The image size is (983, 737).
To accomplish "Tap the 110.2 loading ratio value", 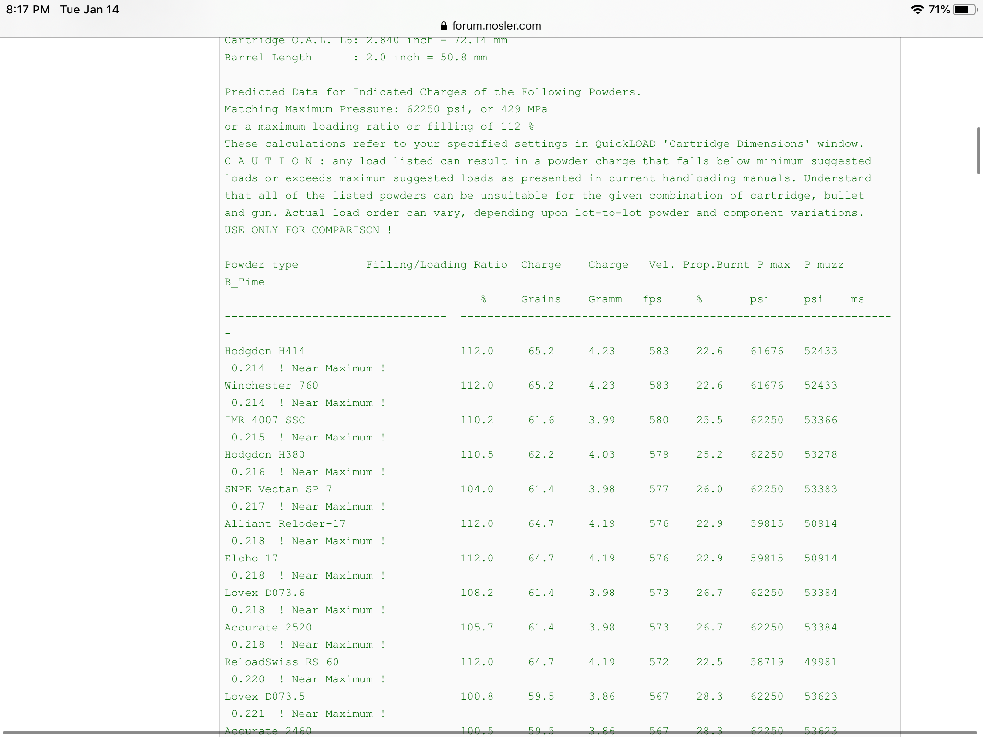I will point(477,420).
